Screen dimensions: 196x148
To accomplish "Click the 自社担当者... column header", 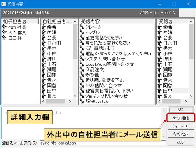I will [x=57, y=21].
